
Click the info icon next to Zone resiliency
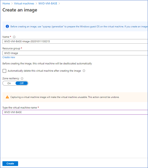22,78
